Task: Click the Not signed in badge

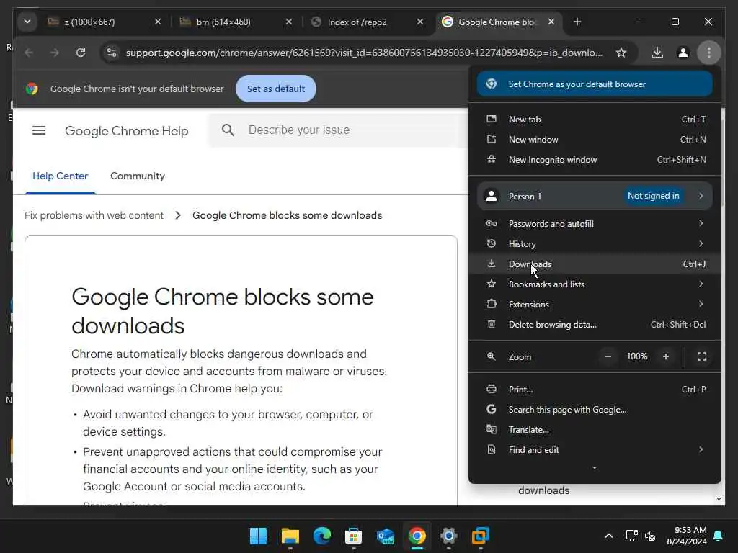Action: click(653, 196)
